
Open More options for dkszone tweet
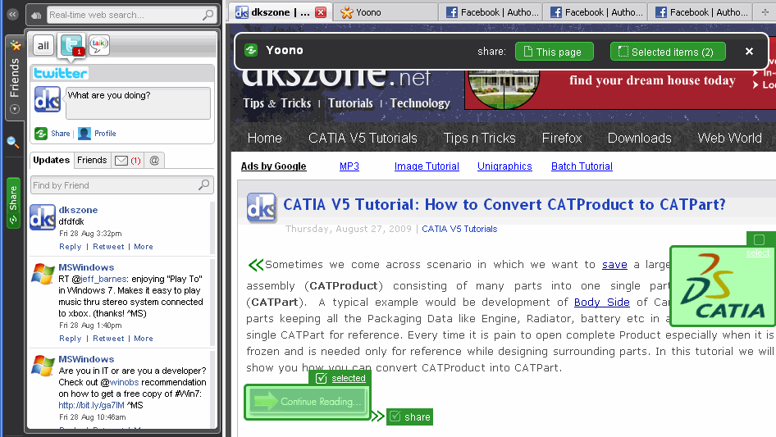144,247
